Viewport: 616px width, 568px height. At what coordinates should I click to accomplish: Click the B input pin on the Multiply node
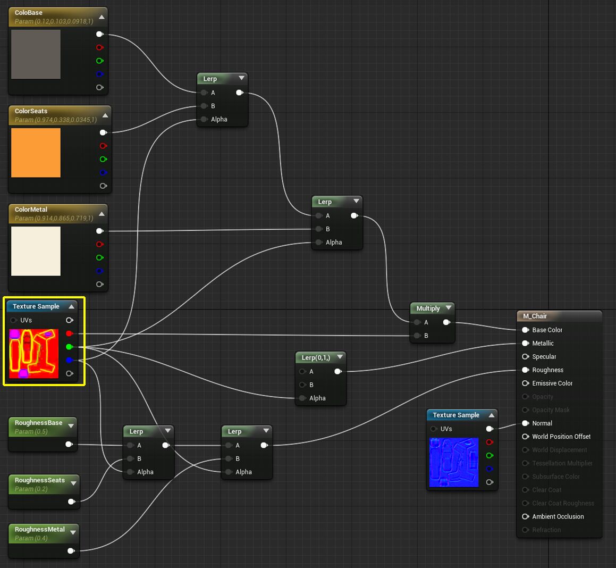coord(417,336)
